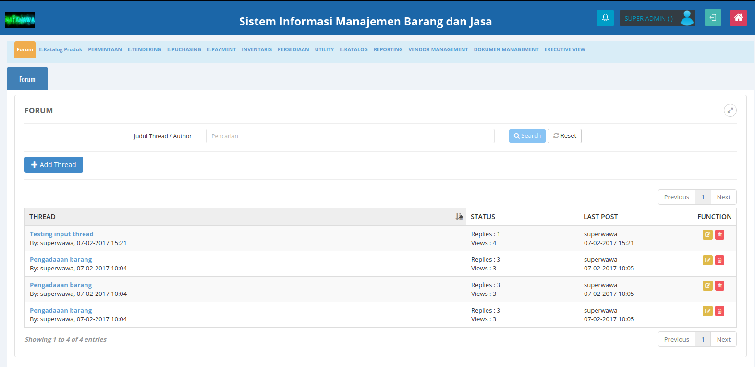This screenshot has height=367, width=755.
Task: Edit the last Pengadaaan barang thread
Action: coord(707,311)
